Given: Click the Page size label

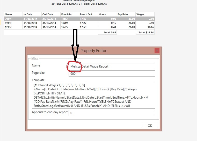Looking at the screenshot, I should (x=38, y=73).
